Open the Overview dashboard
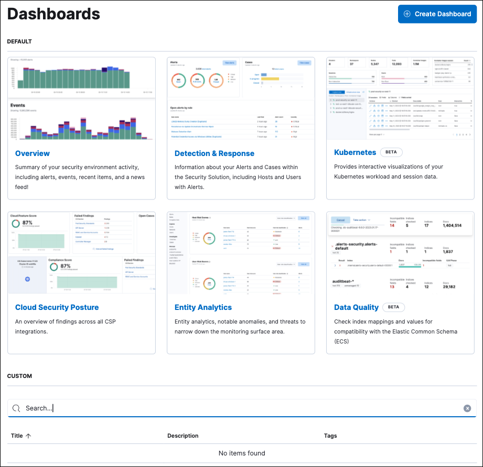 click(33, 153)
